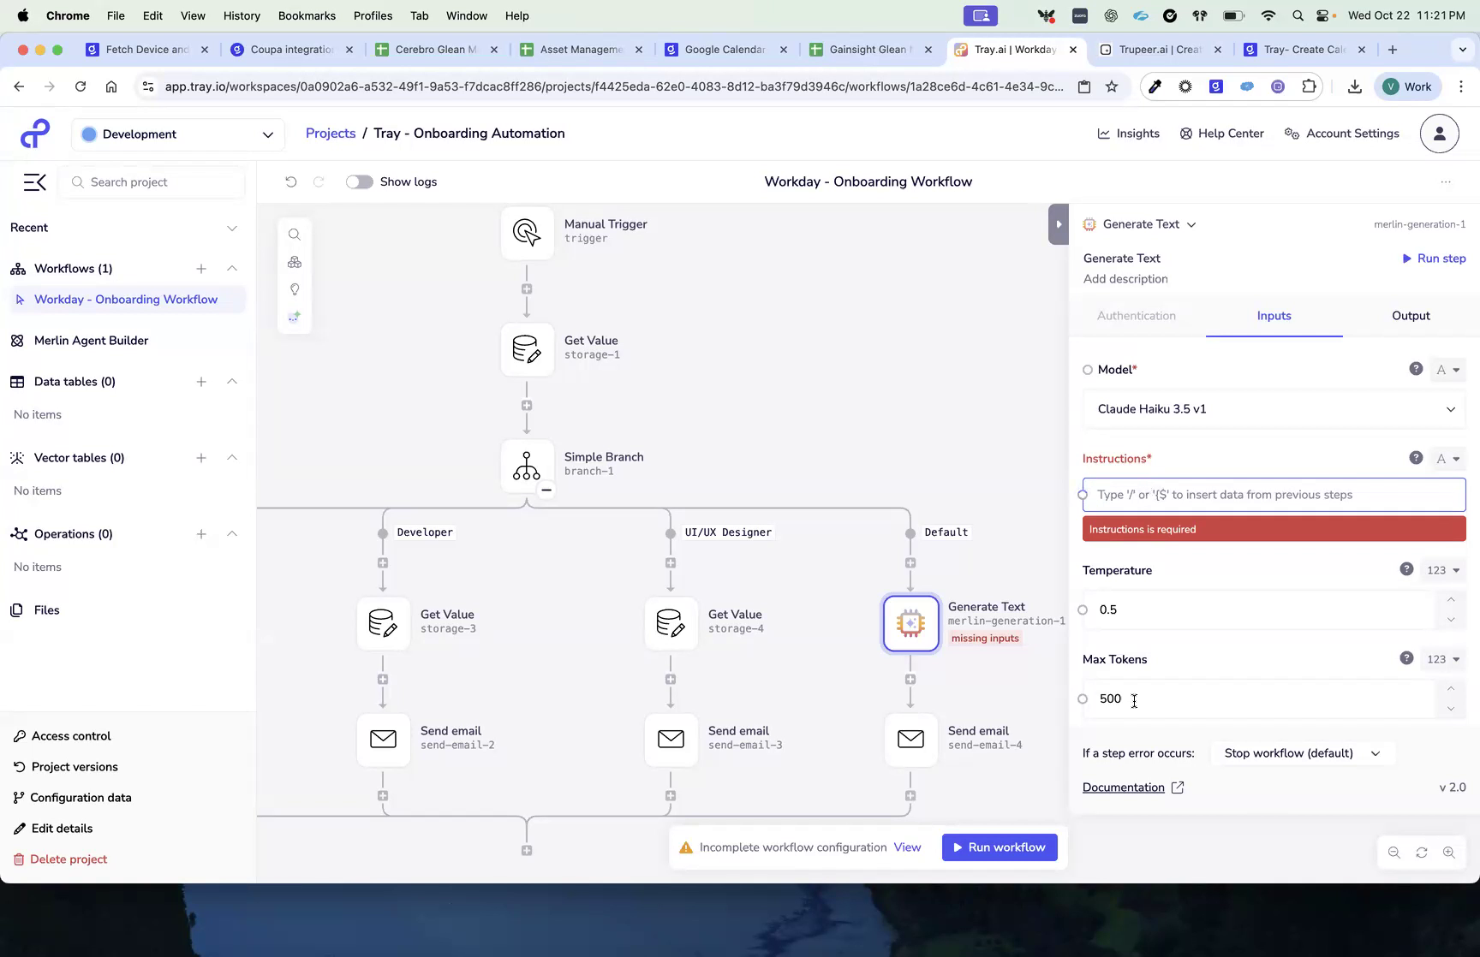The width and height of the screenshot is (1480, 957).
Task: Switch to the Output tab of Generate Text
Action: (1410, 316)
